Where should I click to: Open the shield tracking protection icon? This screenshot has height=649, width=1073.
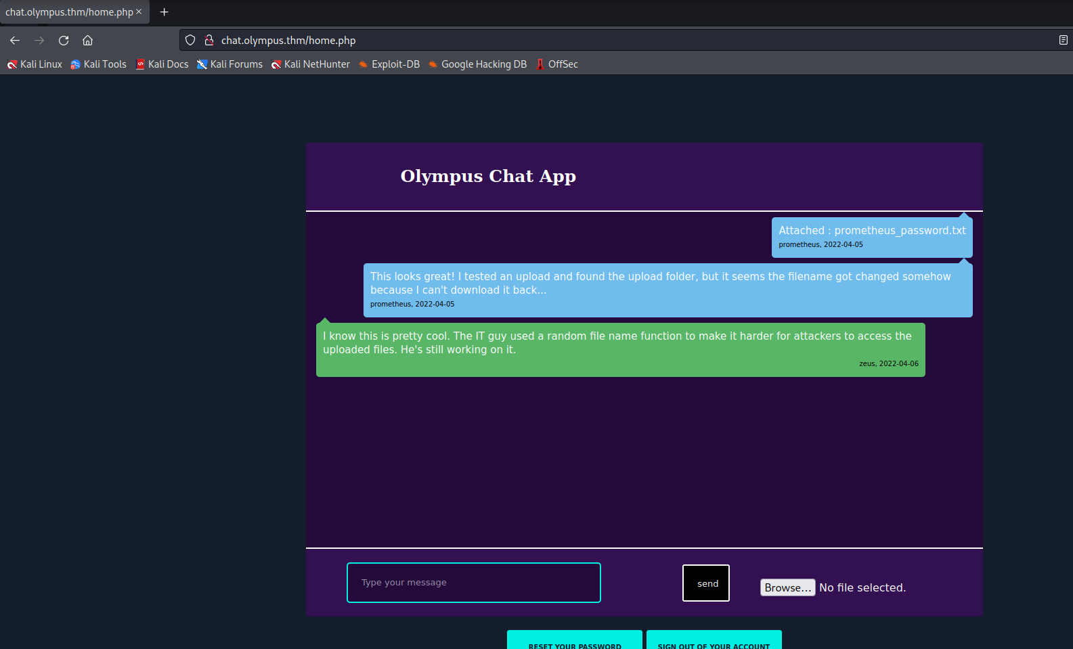click(190, 41)
